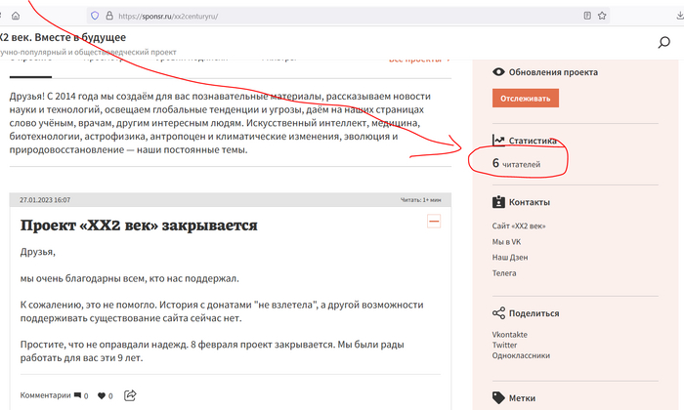Open post comments bubble icon
684x410 pixels.
coord(77,395)
